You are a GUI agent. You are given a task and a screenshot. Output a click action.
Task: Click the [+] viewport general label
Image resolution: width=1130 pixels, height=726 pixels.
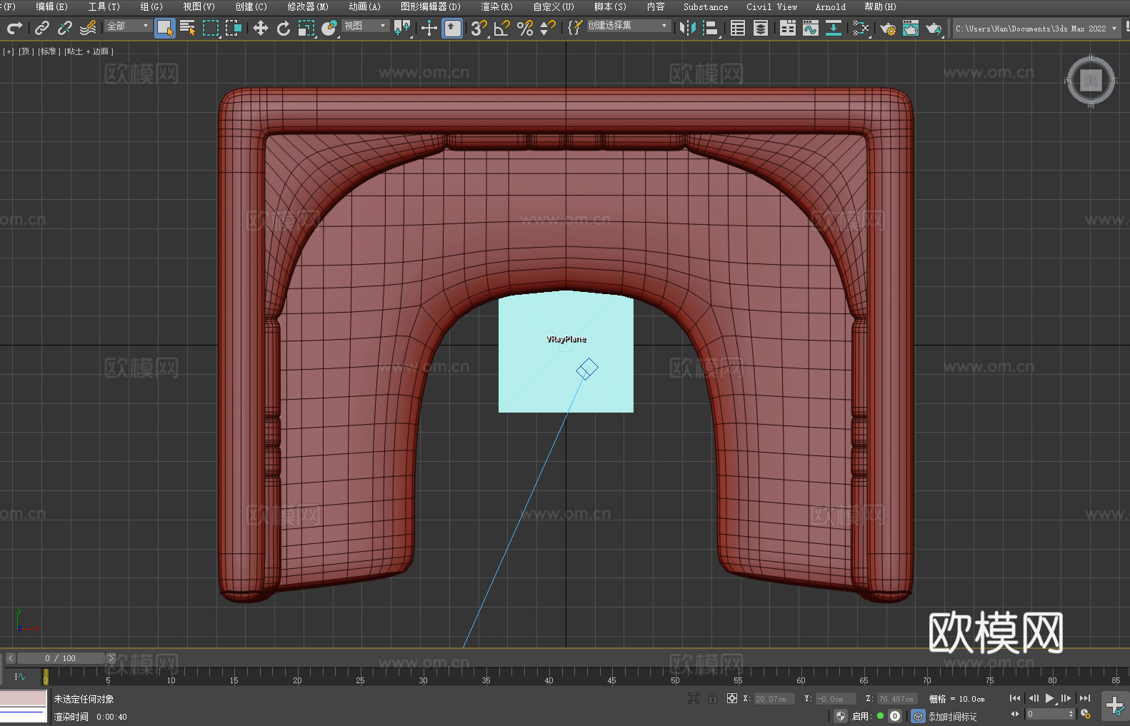(9, 51)
